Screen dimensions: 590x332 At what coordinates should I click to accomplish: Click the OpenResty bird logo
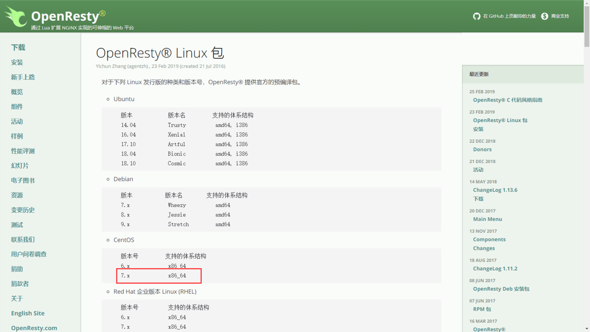click(x=15, y=17)
